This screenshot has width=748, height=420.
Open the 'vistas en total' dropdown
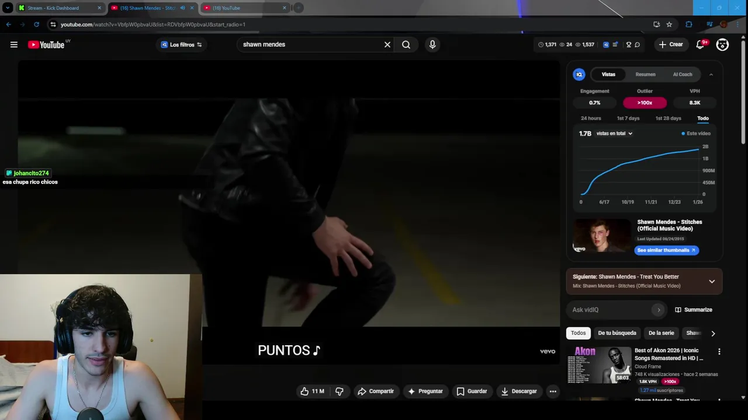click(614, 134)
